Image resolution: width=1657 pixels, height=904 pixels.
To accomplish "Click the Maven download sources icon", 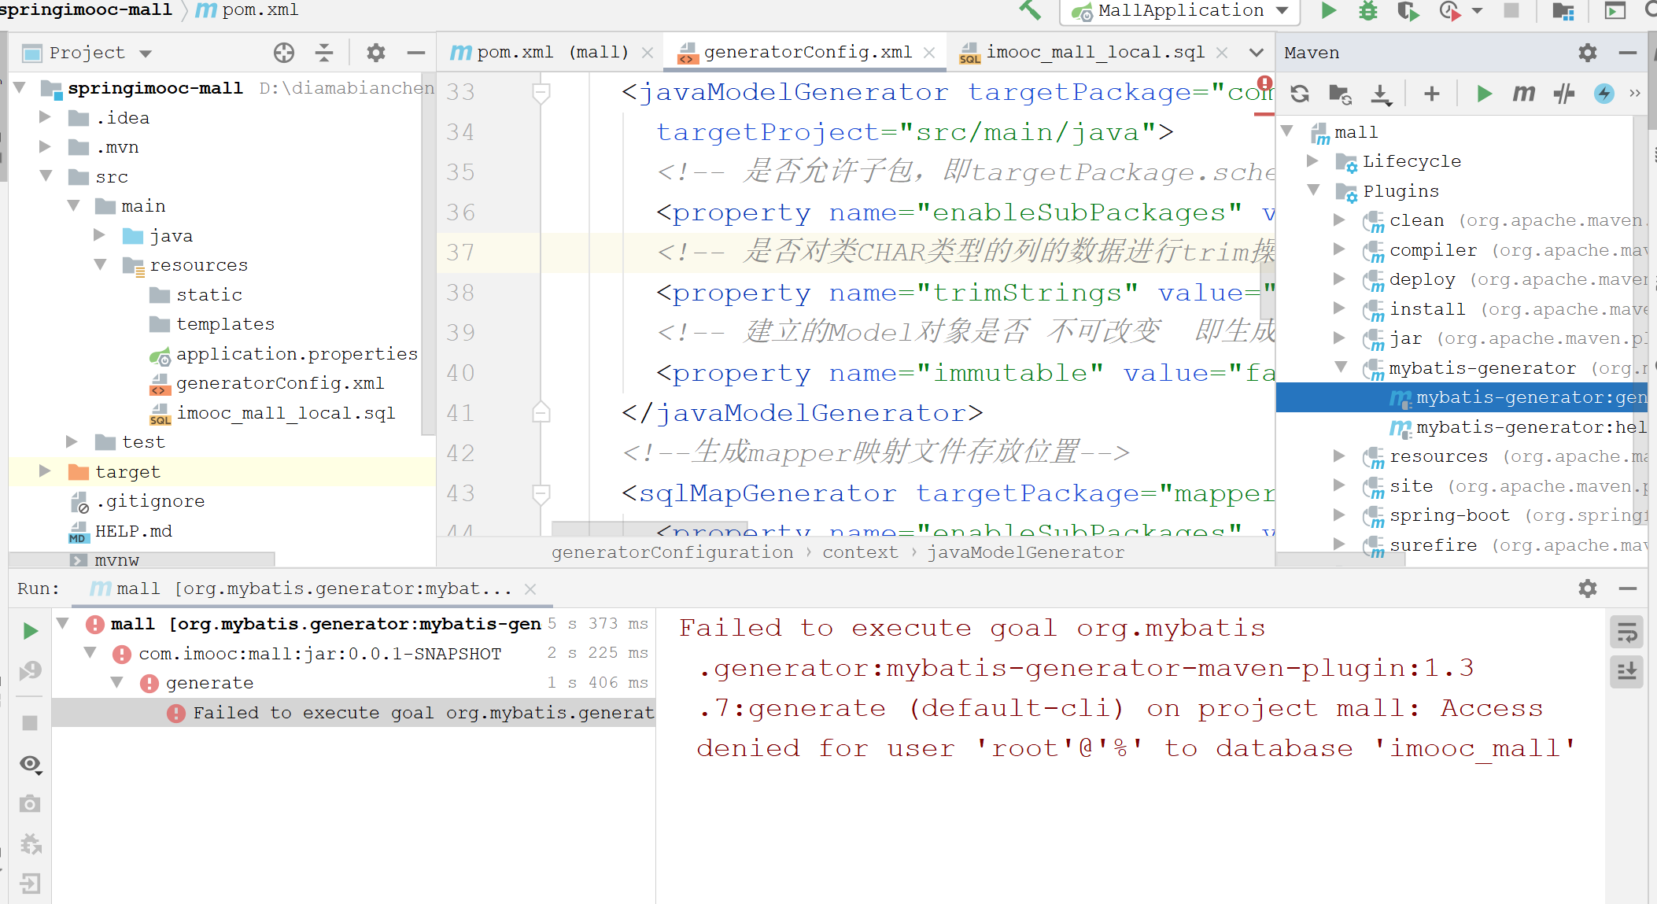I will tap(1384, 94).
